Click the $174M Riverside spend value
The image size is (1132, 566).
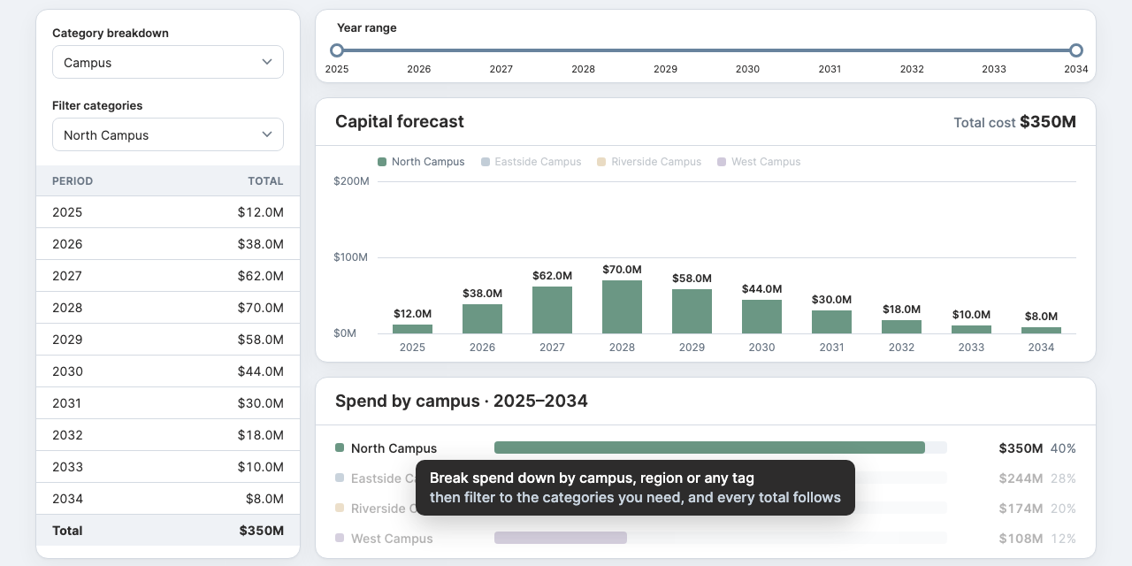[1021, 509]
